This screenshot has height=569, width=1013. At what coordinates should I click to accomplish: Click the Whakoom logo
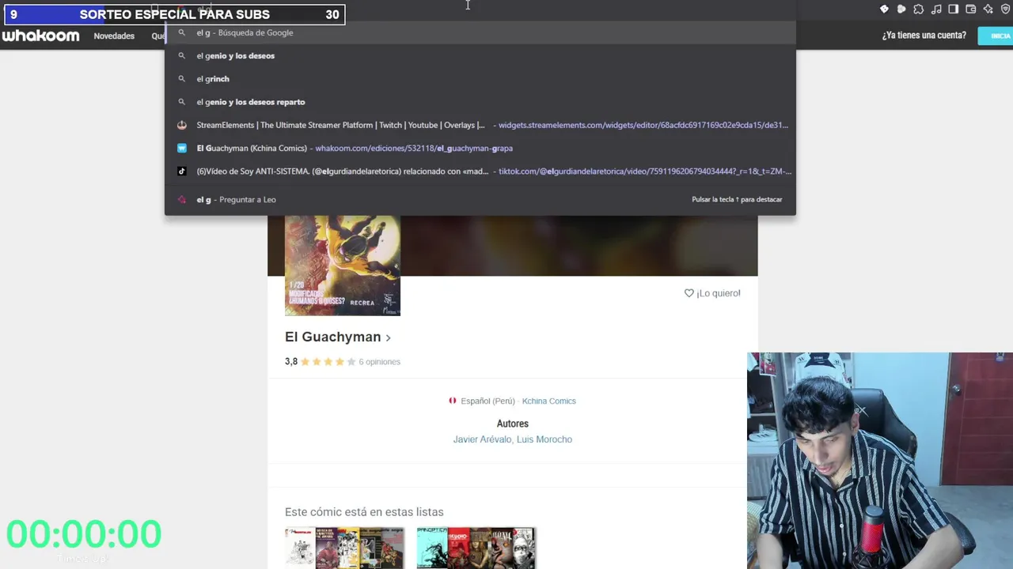40,36
